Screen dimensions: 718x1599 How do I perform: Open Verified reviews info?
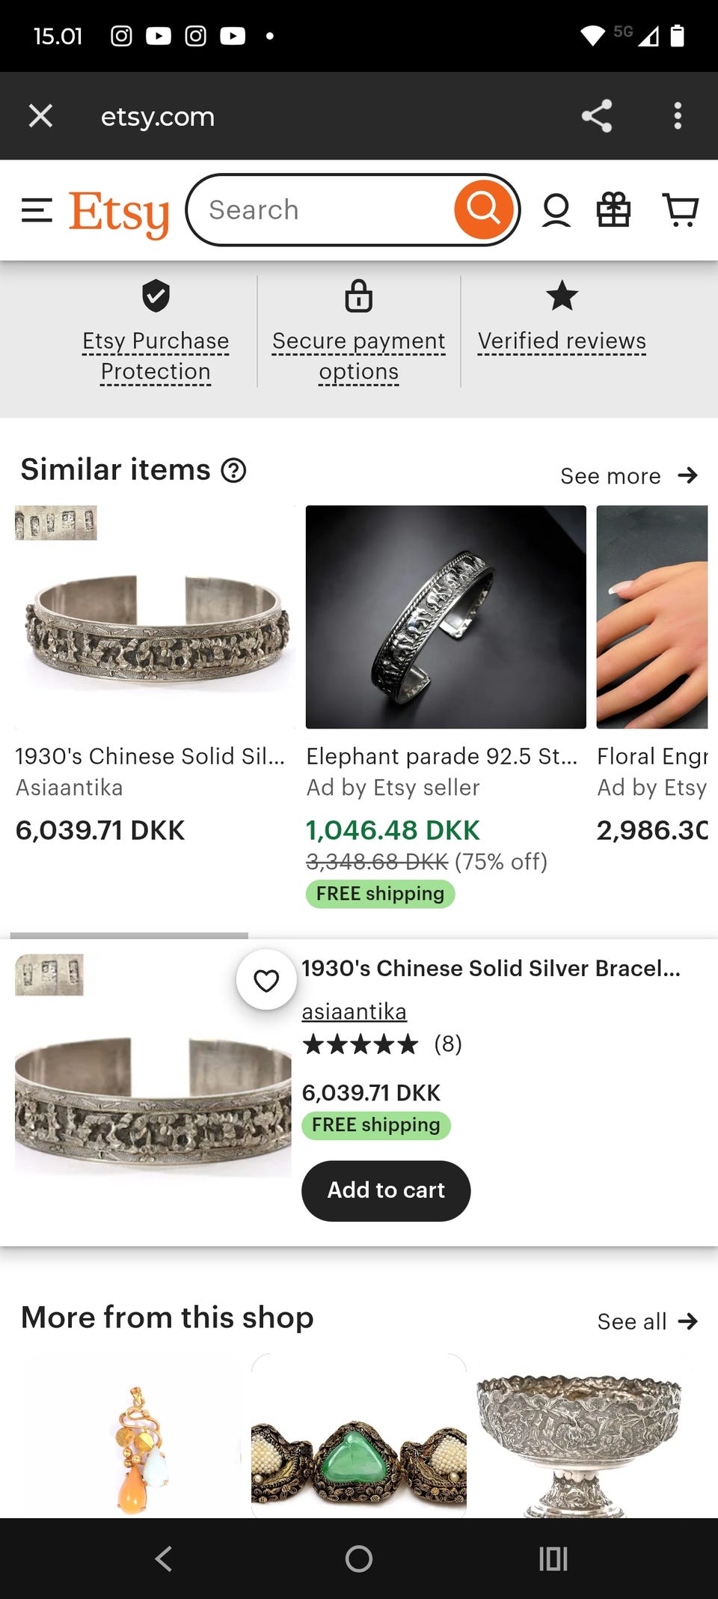562,341
